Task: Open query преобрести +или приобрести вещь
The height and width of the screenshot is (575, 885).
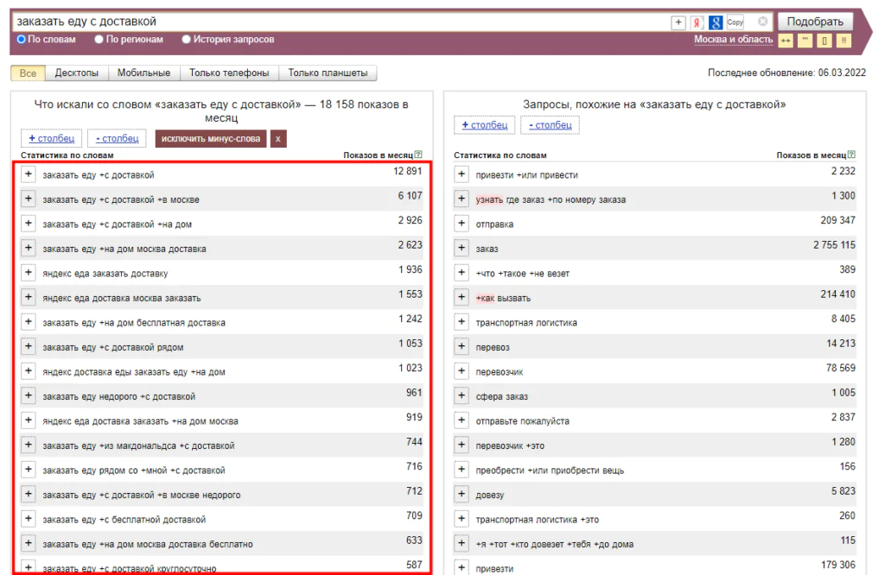Action: (550, 471)
